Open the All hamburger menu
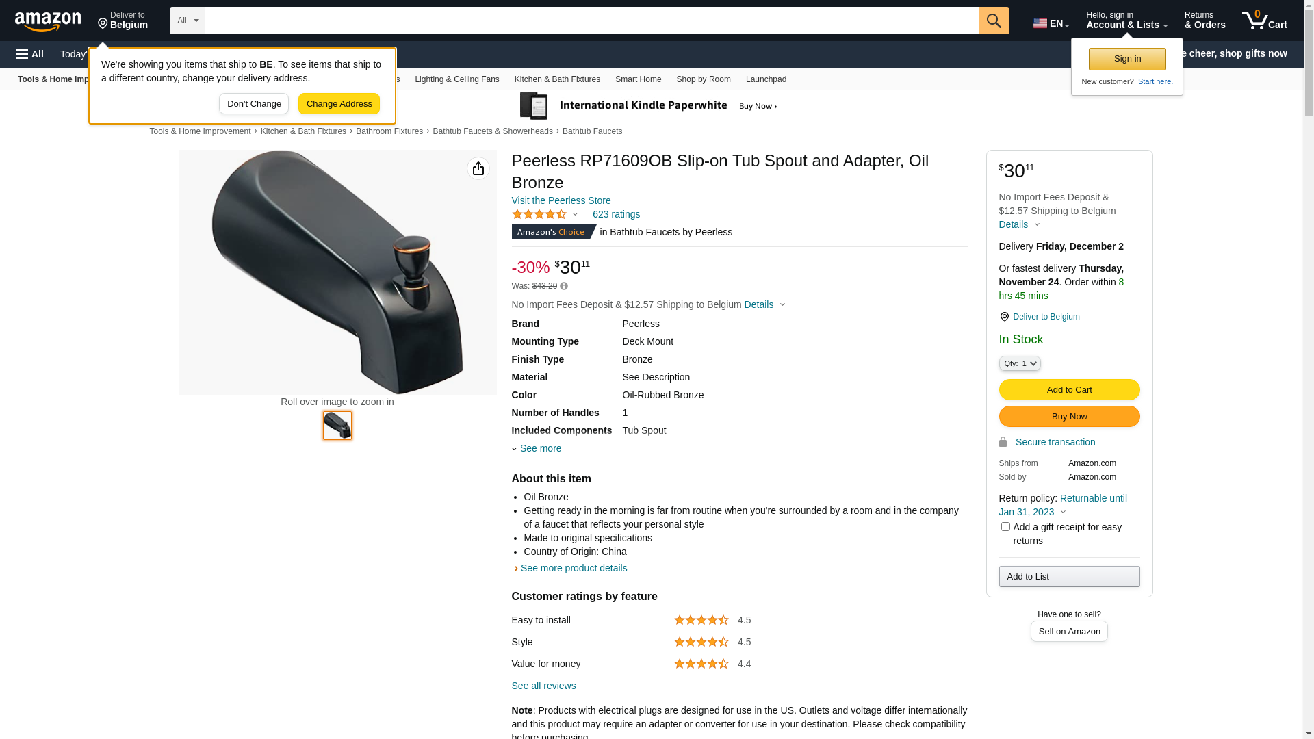The width and height of the screenshot is (1314, 739). click(x=30, y=54)
